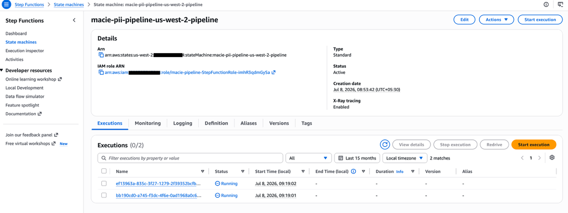
Task: Open the Actions dropdown
Action: 496,20
